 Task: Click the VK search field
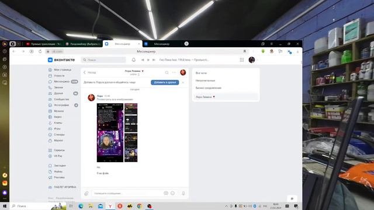coord(103,60)
